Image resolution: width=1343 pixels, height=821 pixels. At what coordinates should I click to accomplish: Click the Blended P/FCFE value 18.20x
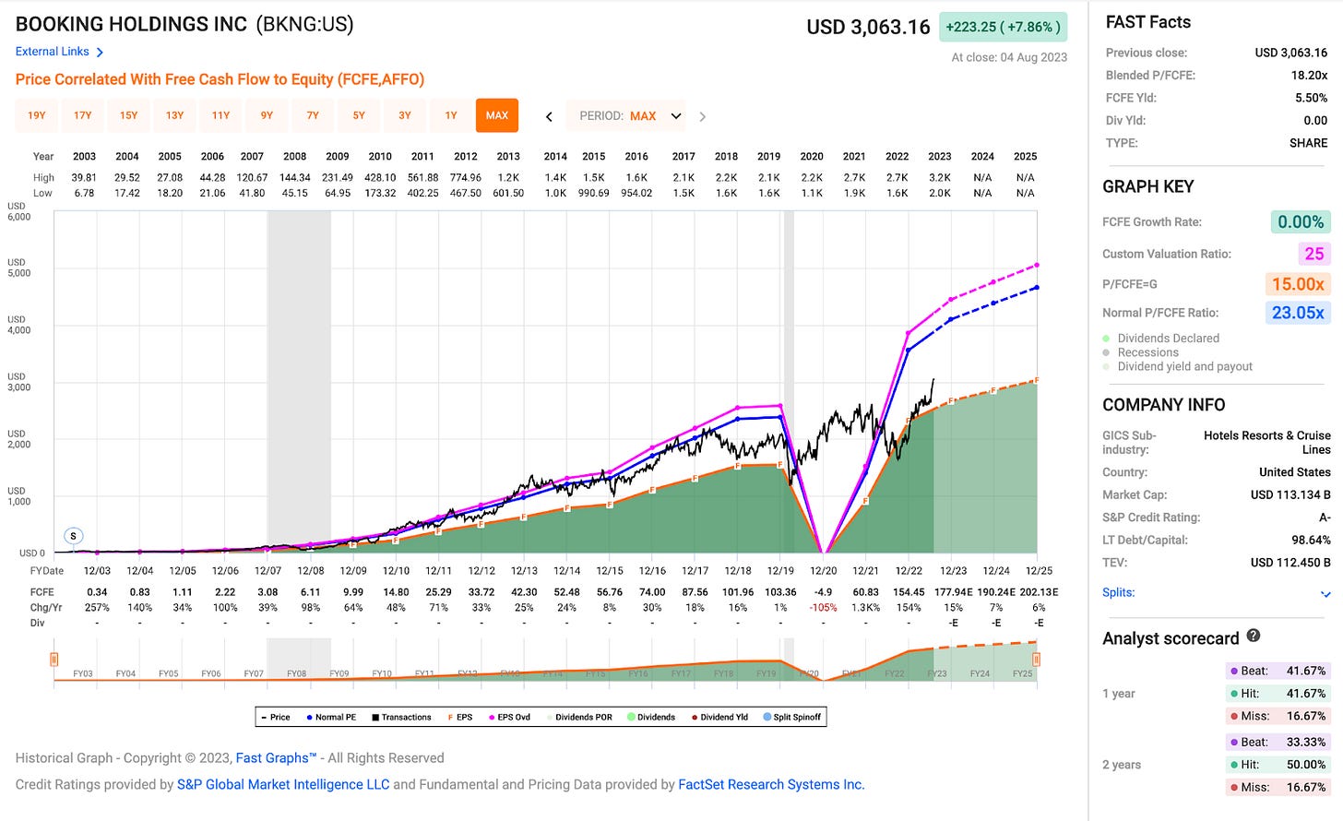coord(1309,76)
